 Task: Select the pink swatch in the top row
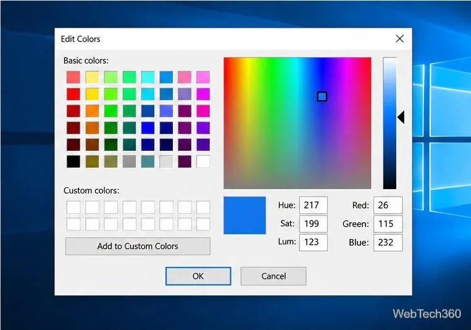pyautogui.click(x=185, y=77)
